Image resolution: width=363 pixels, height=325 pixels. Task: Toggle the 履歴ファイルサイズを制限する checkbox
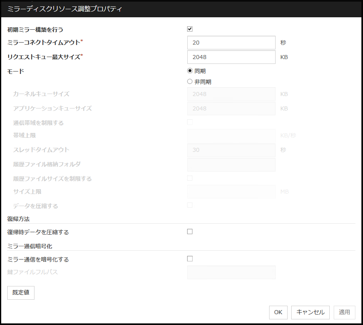point(190,178)
